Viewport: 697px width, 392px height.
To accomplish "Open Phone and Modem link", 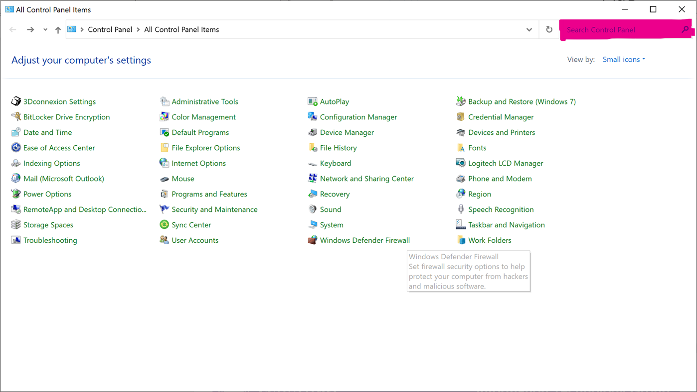I will click(x=500, y=179).
